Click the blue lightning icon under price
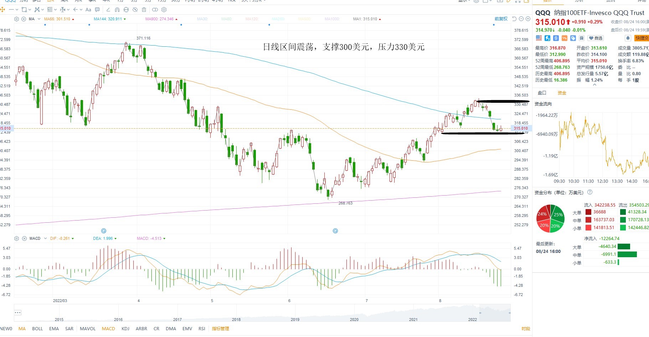The width and height of the screenshot is (649, 337). point(547,38)
